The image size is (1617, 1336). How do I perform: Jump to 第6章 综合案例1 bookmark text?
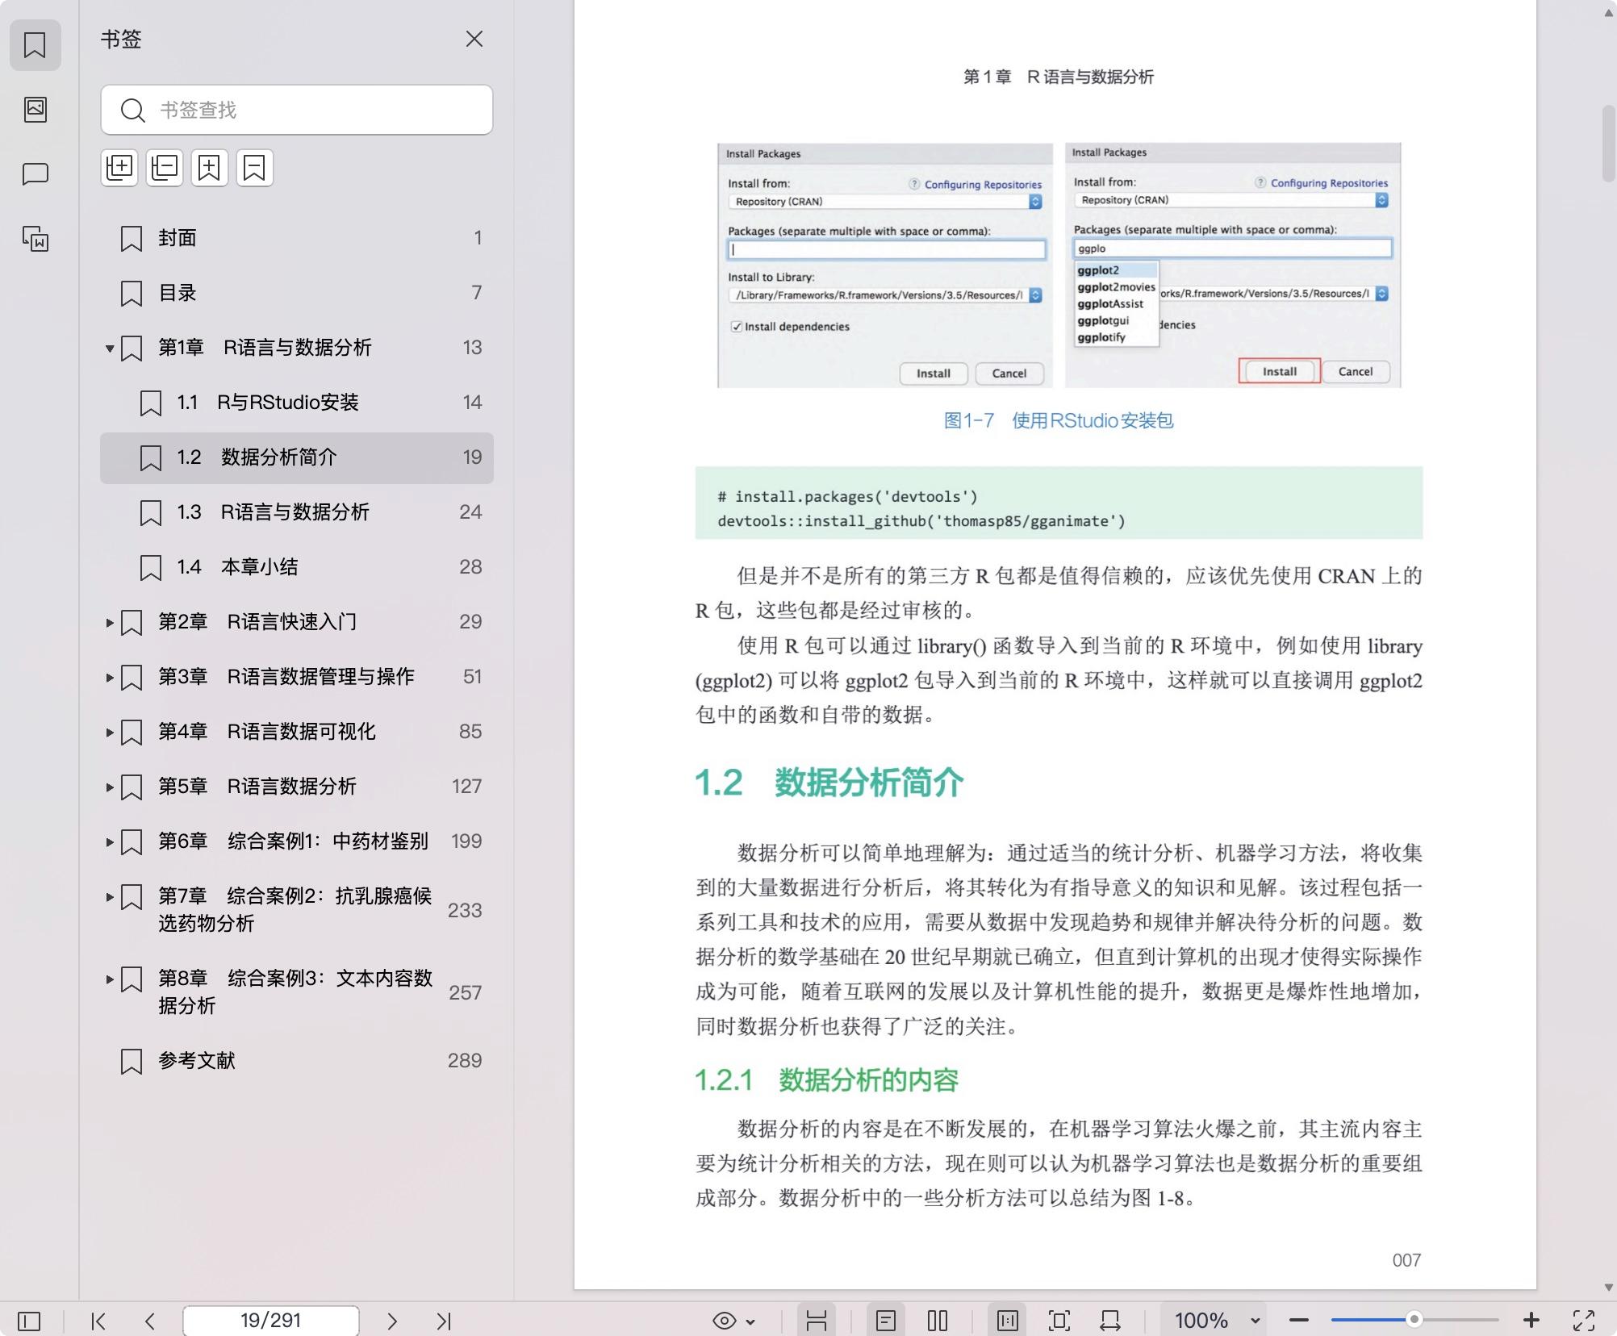pos(293,841)
